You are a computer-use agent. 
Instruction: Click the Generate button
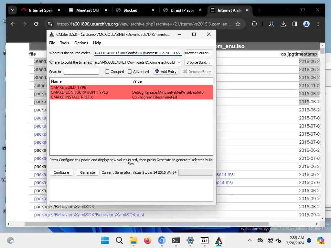[87, 172]
